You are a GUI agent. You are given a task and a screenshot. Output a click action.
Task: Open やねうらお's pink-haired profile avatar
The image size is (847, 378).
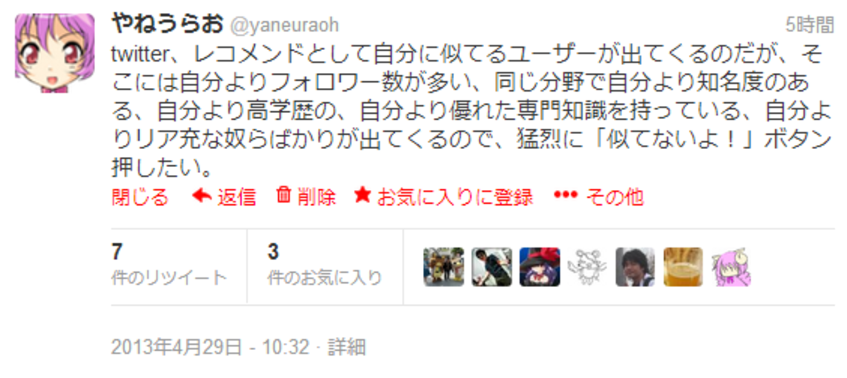point(46,53)
